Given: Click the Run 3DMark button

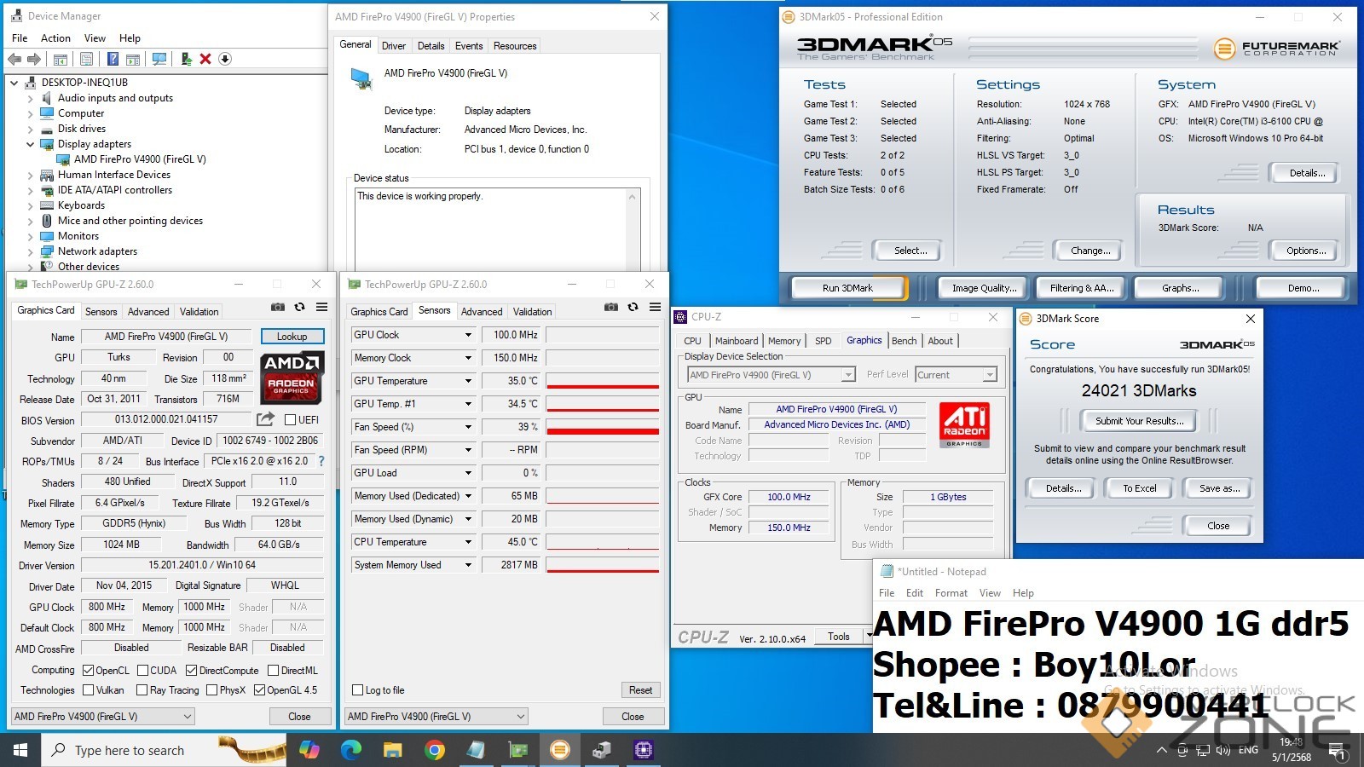Looking at the screenshot, I should tap(847, 288).
